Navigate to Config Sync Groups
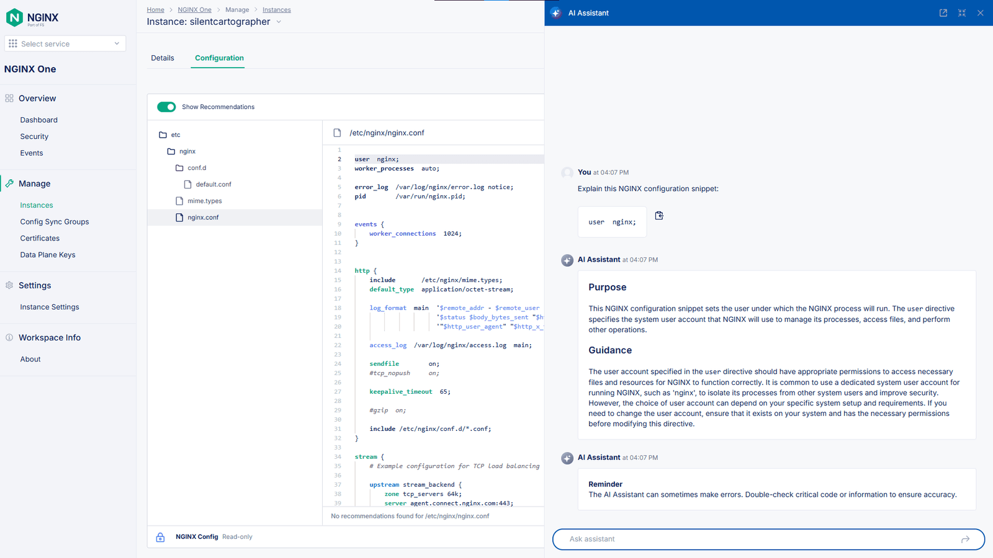This screenshot has height=558, width=993. pos(54,221)
